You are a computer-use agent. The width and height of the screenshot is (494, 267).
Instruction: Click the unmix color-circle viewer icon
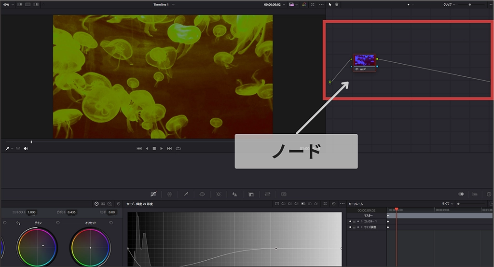point(304,4)
